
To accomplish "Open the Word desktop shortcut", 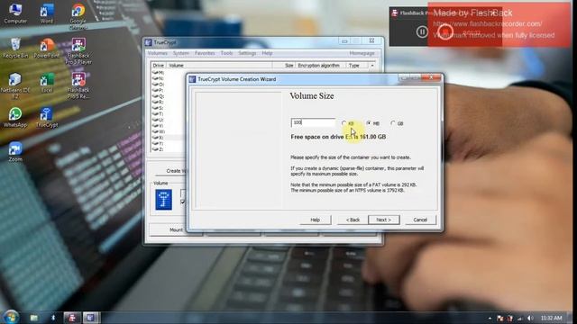I will coord(47,13).
